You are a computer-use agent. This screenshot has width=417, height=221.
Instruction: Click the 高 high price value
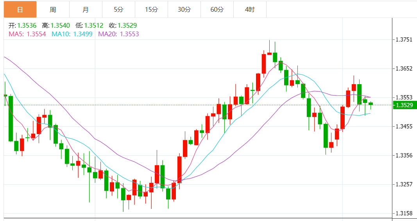click(60, 26)
